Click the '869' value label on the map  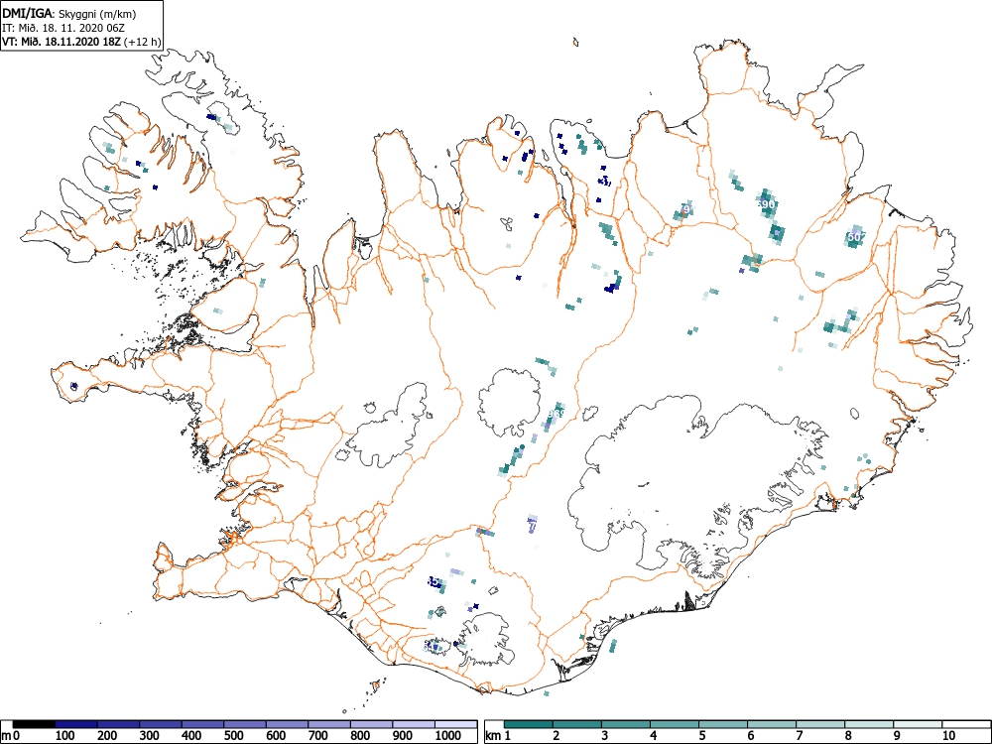click(x=557, y=414)
